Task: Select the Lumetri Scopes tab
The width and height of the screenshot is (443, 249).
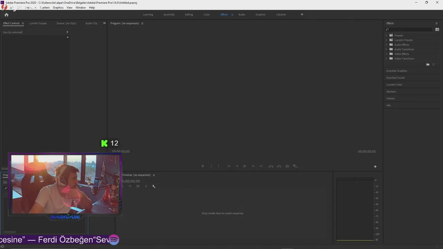Action: click(38, 24)
